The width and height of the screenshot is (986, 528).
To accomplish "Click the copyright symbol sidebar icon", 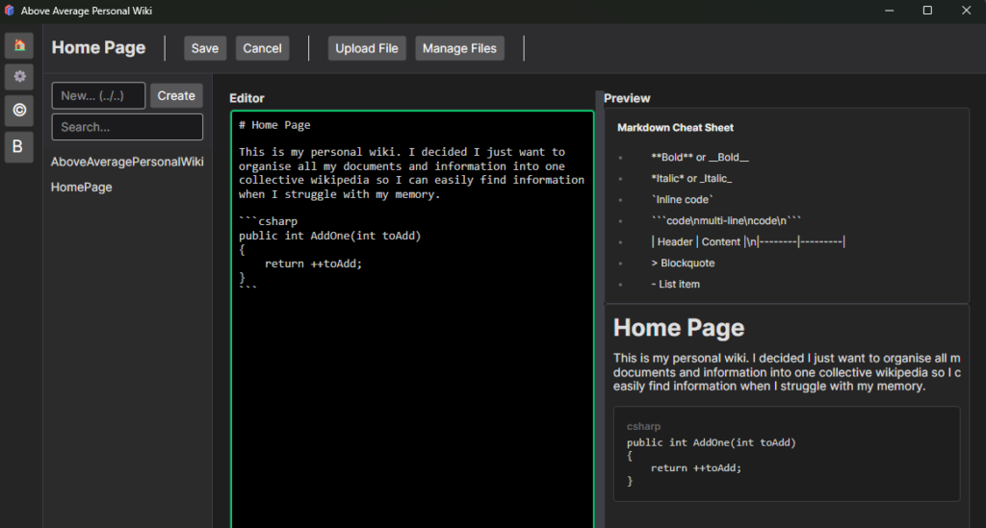I will pos(19,111).
